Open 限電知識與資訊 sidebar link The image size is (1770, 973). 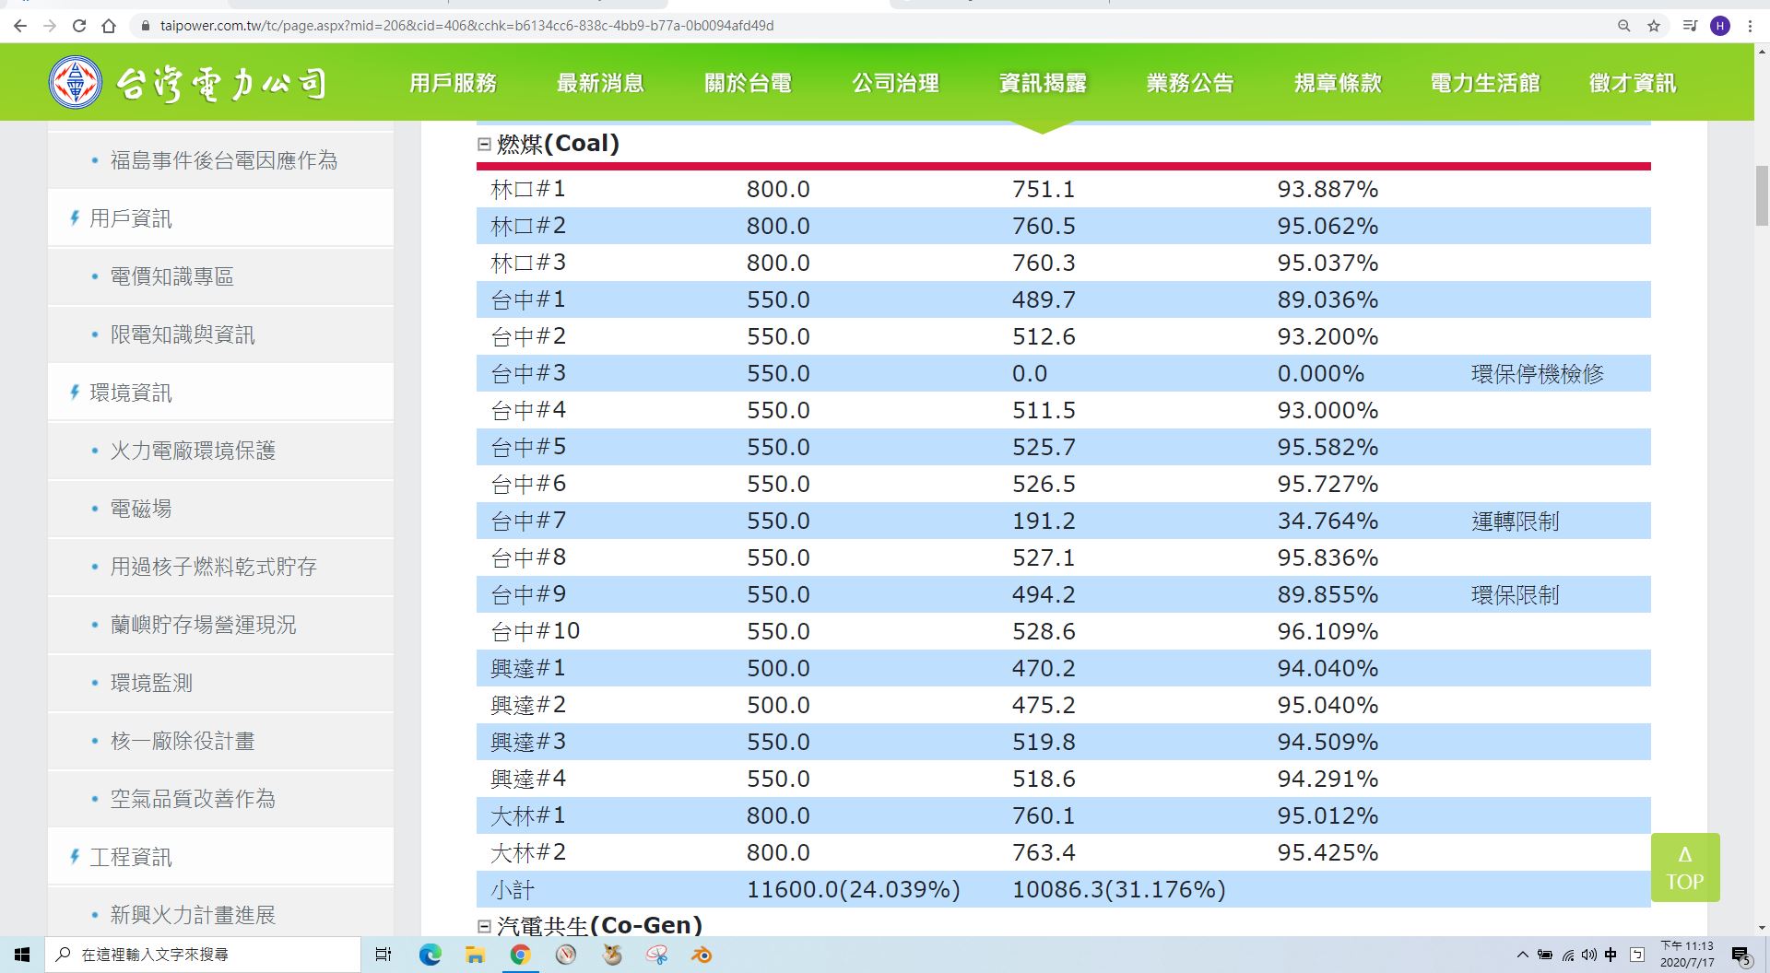tap(183, 334)
